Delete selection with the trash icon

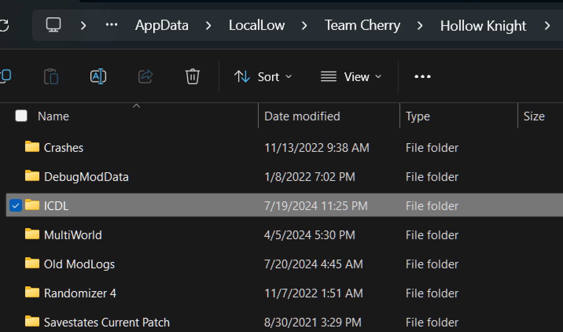193,76
